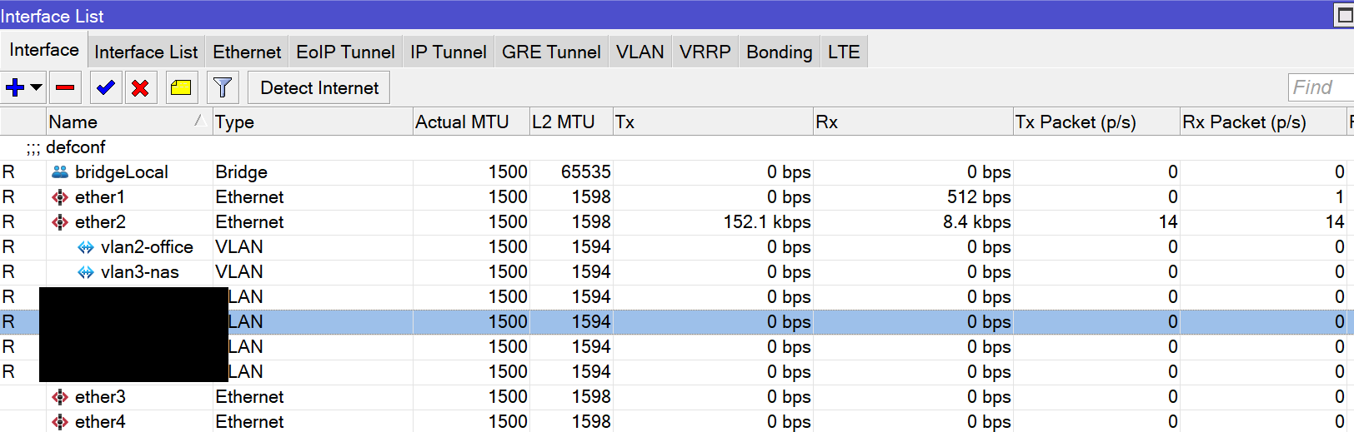Sort by the Rx column header

click(x=912, y=122)
